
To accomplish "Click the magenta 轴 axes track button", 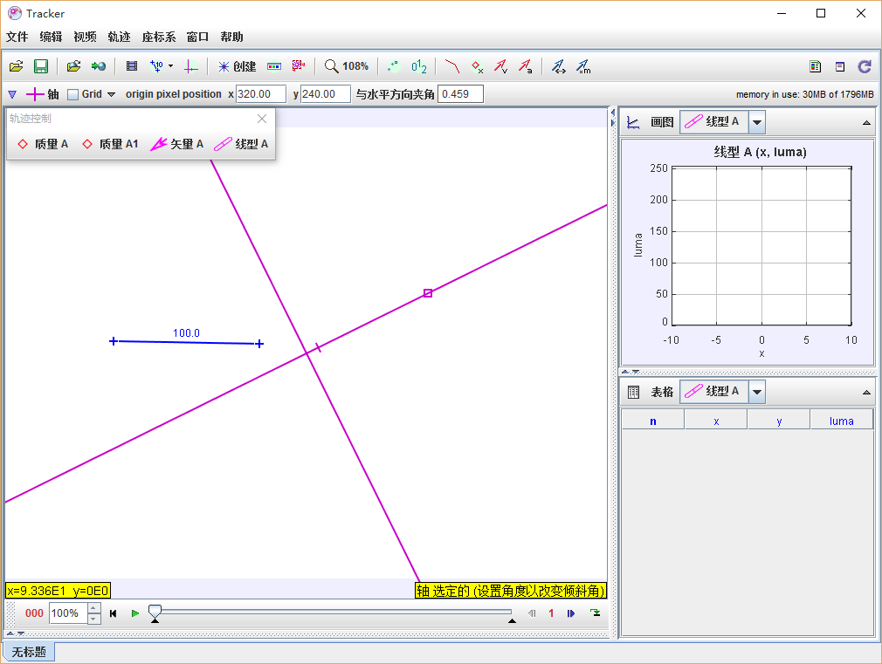I will 42,94.
